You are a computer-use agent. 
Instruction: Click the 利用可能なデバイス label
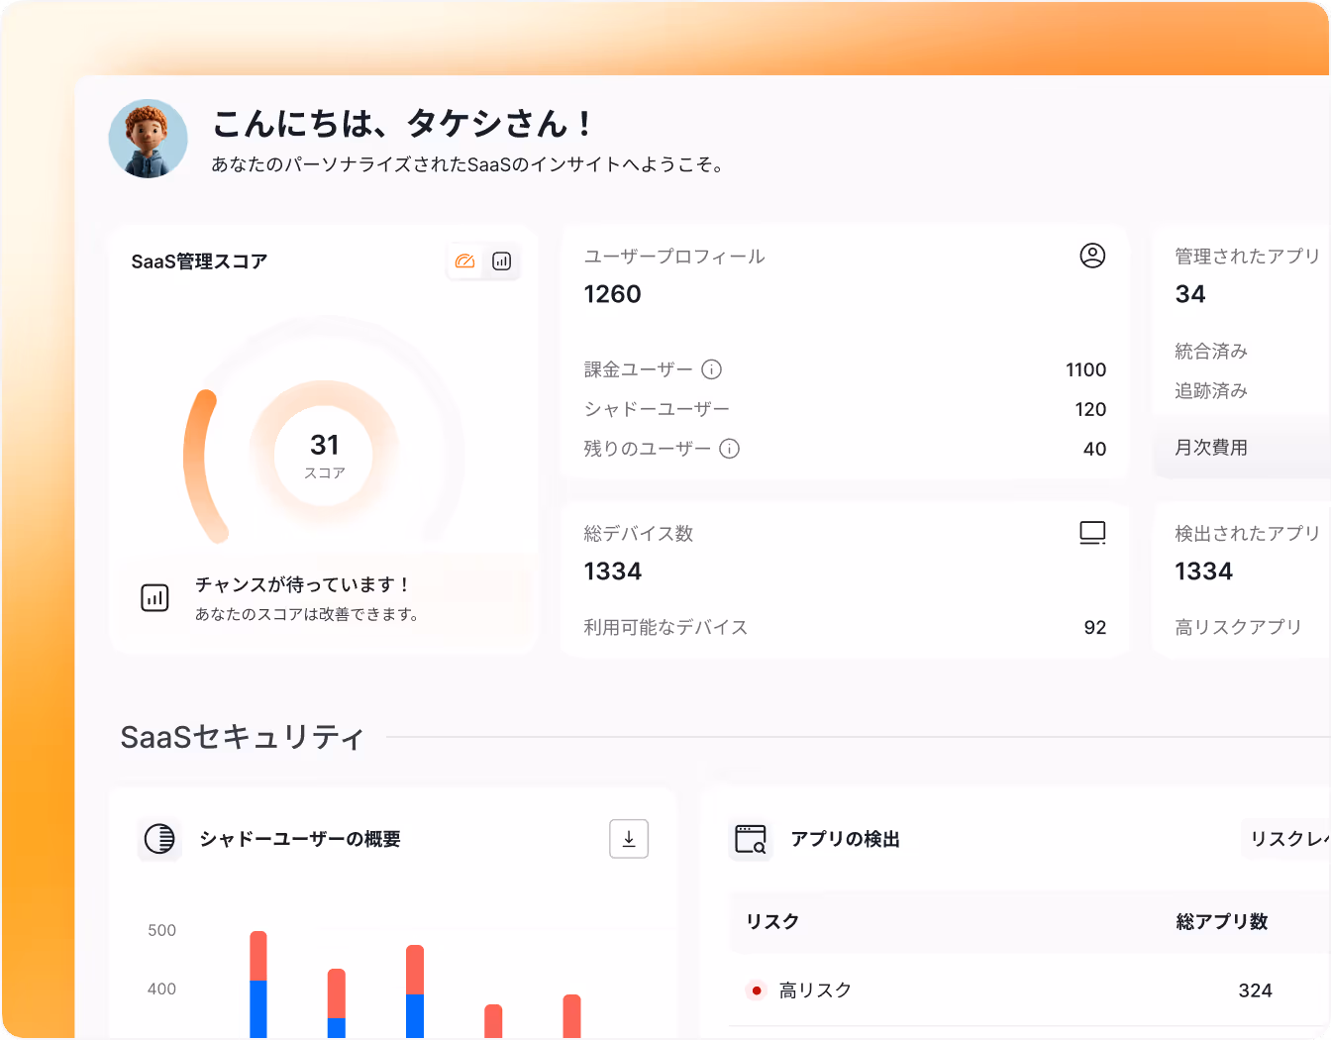[665, 627]
